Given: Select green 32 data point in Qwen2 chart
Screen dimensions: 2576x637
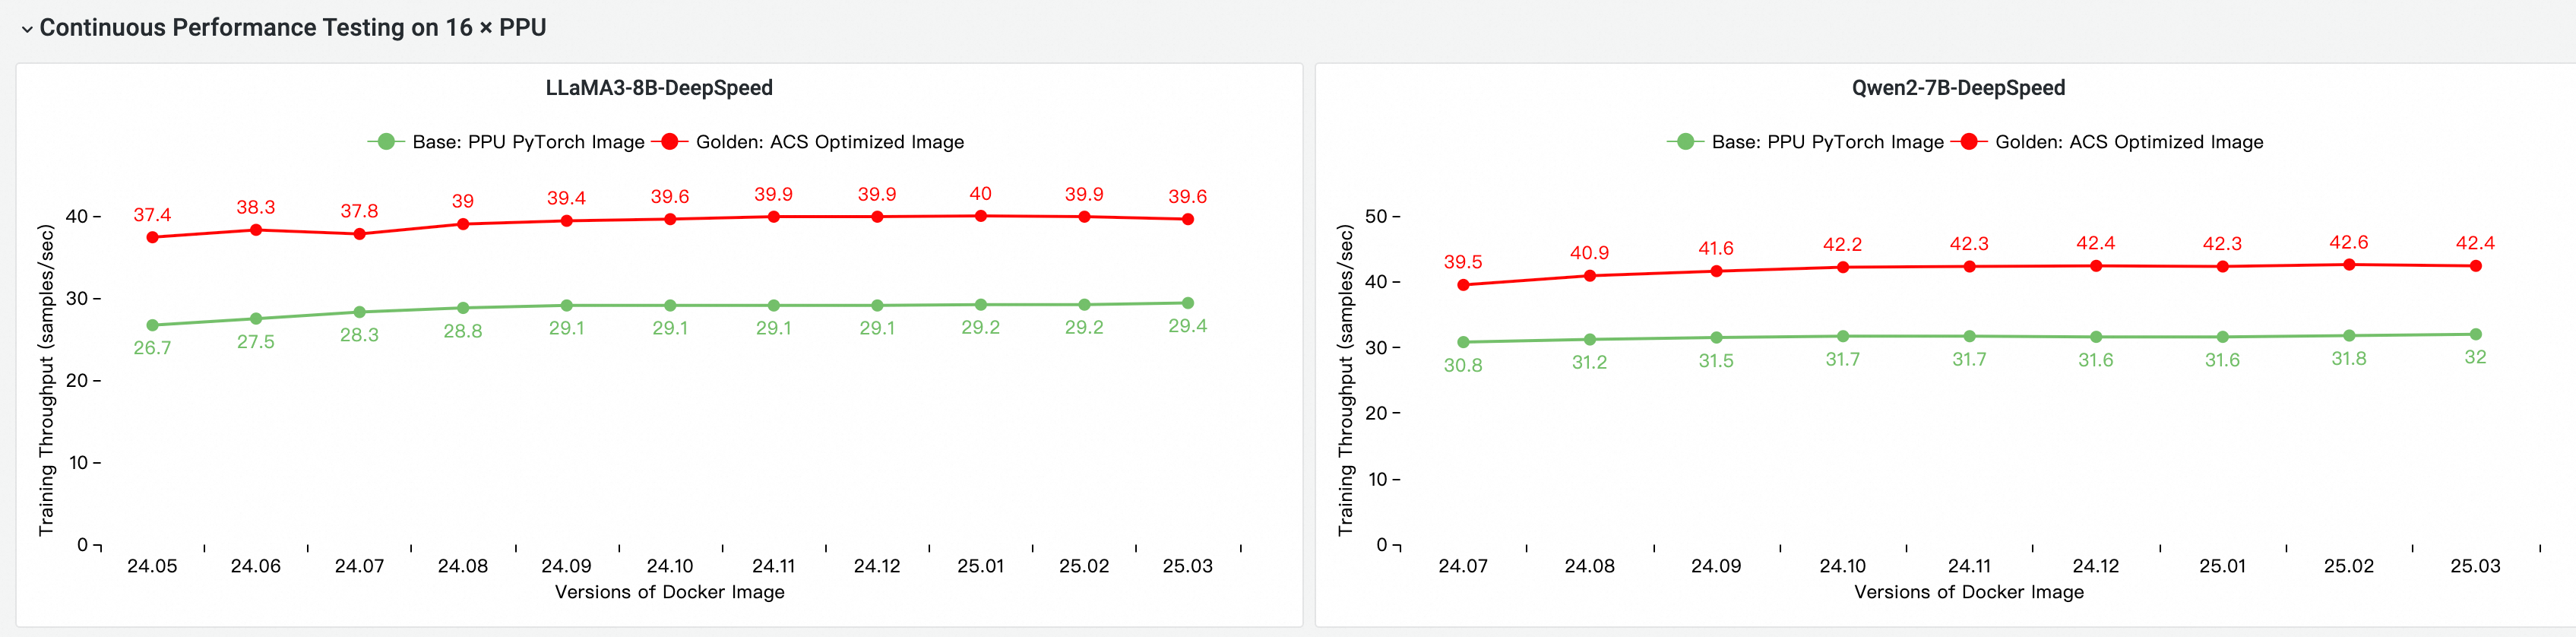Looking at the screenshot, I should coord(2475,334).
